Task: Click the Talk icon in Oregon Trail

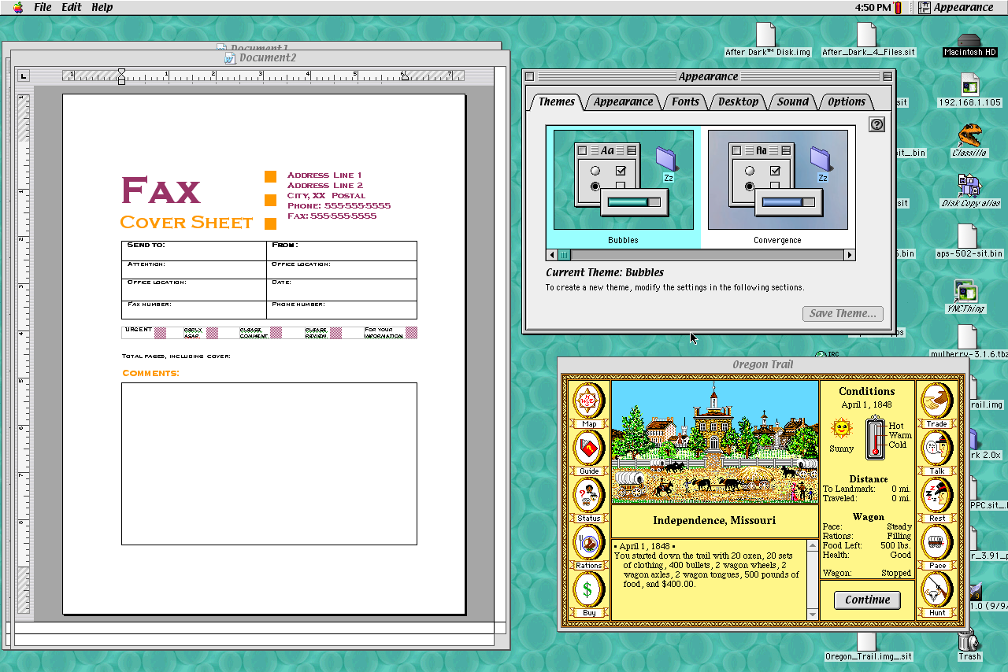Action: 936,449
